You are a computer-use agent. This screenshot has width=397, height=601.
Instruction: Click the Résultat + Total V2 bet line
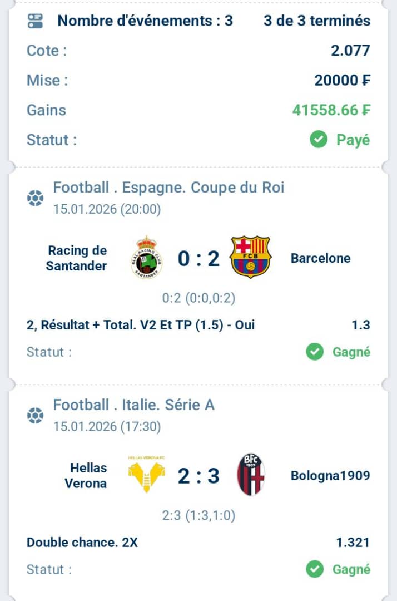click(141, 325)
